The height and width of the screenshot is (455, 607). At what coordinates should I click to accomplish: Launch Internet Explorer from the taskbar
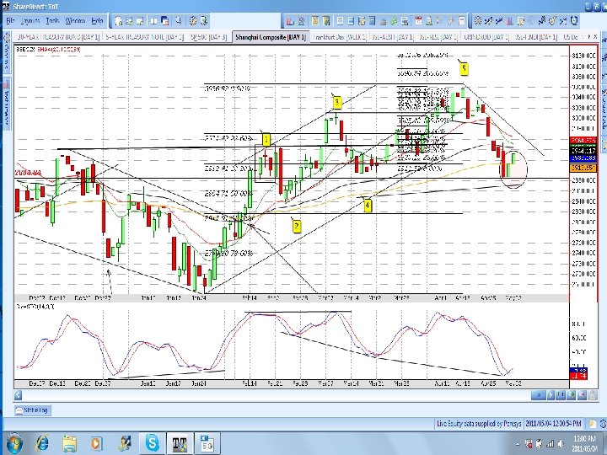[x=42, y=442]
